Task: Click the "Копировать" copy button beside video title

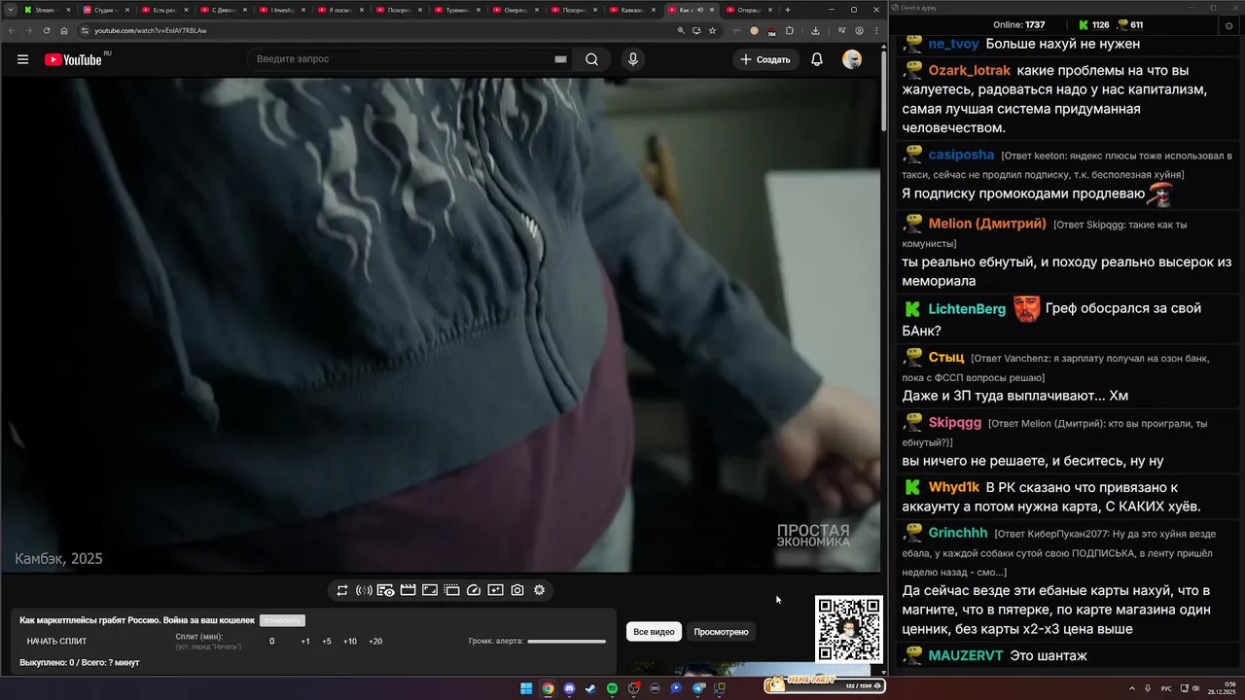Action: 282,620
